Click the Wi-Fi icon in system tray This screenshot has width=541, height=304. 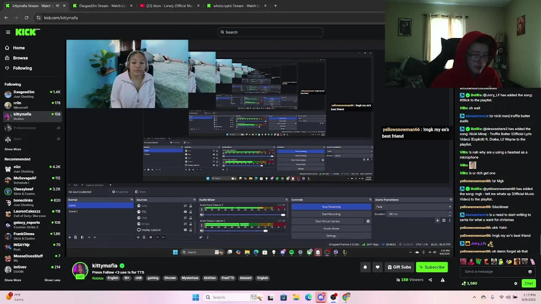(501, 297)
